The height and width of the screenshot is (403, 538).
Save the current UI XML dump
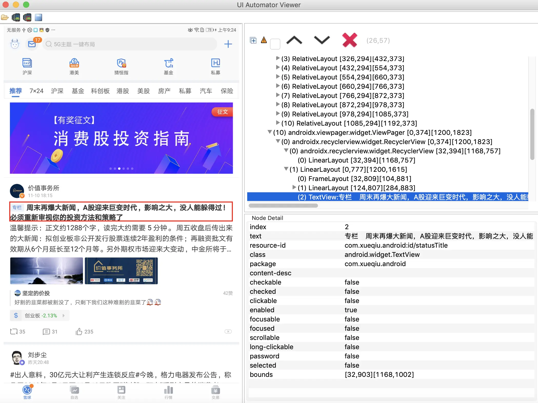[39, 17]
